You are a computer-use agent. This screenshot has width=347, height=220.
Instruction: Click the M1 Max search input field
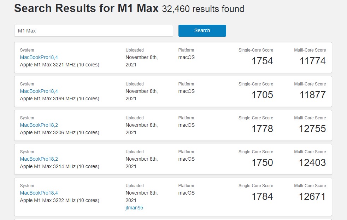93,31
